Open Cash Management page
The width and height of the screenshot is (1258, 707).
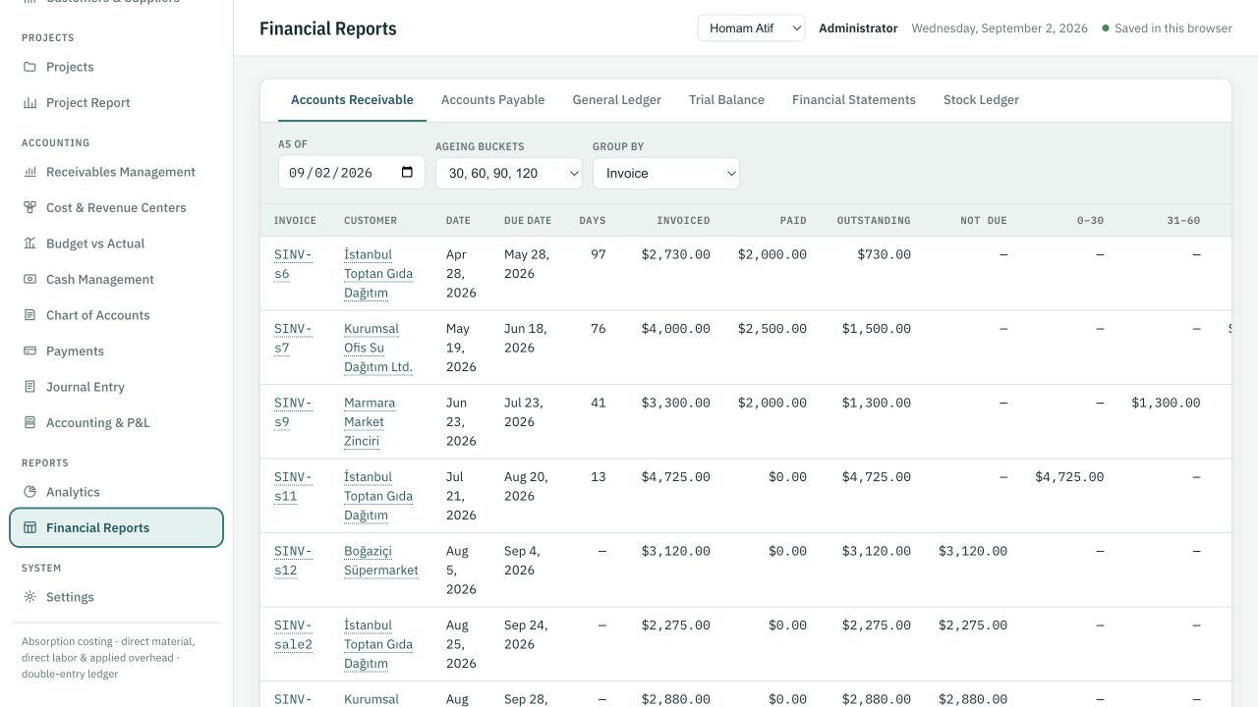click(117, 279)
